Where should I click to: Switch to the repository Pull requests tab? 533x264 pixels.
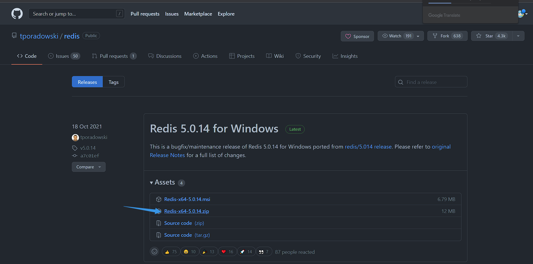tap(114, 56)
